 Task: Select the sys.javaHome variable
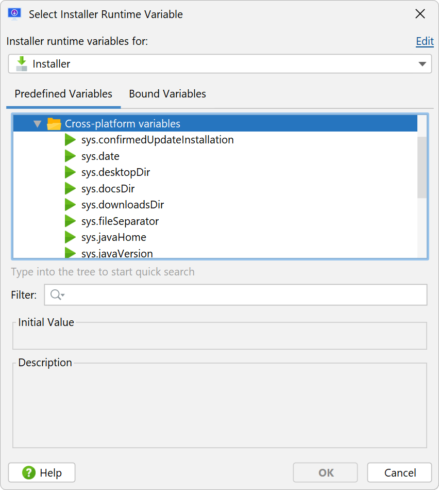click(x=114, y=237)
